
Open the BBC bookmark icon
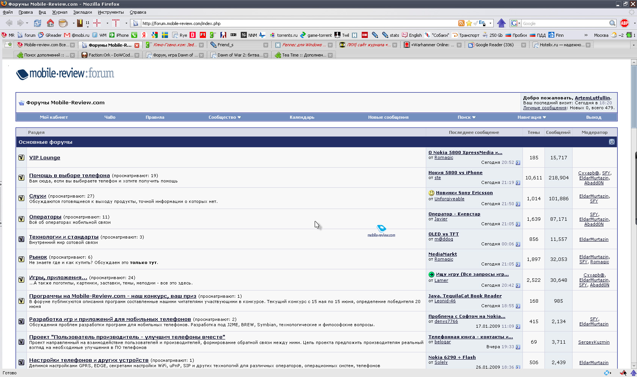pyautogui.click(x=234, y=35)
